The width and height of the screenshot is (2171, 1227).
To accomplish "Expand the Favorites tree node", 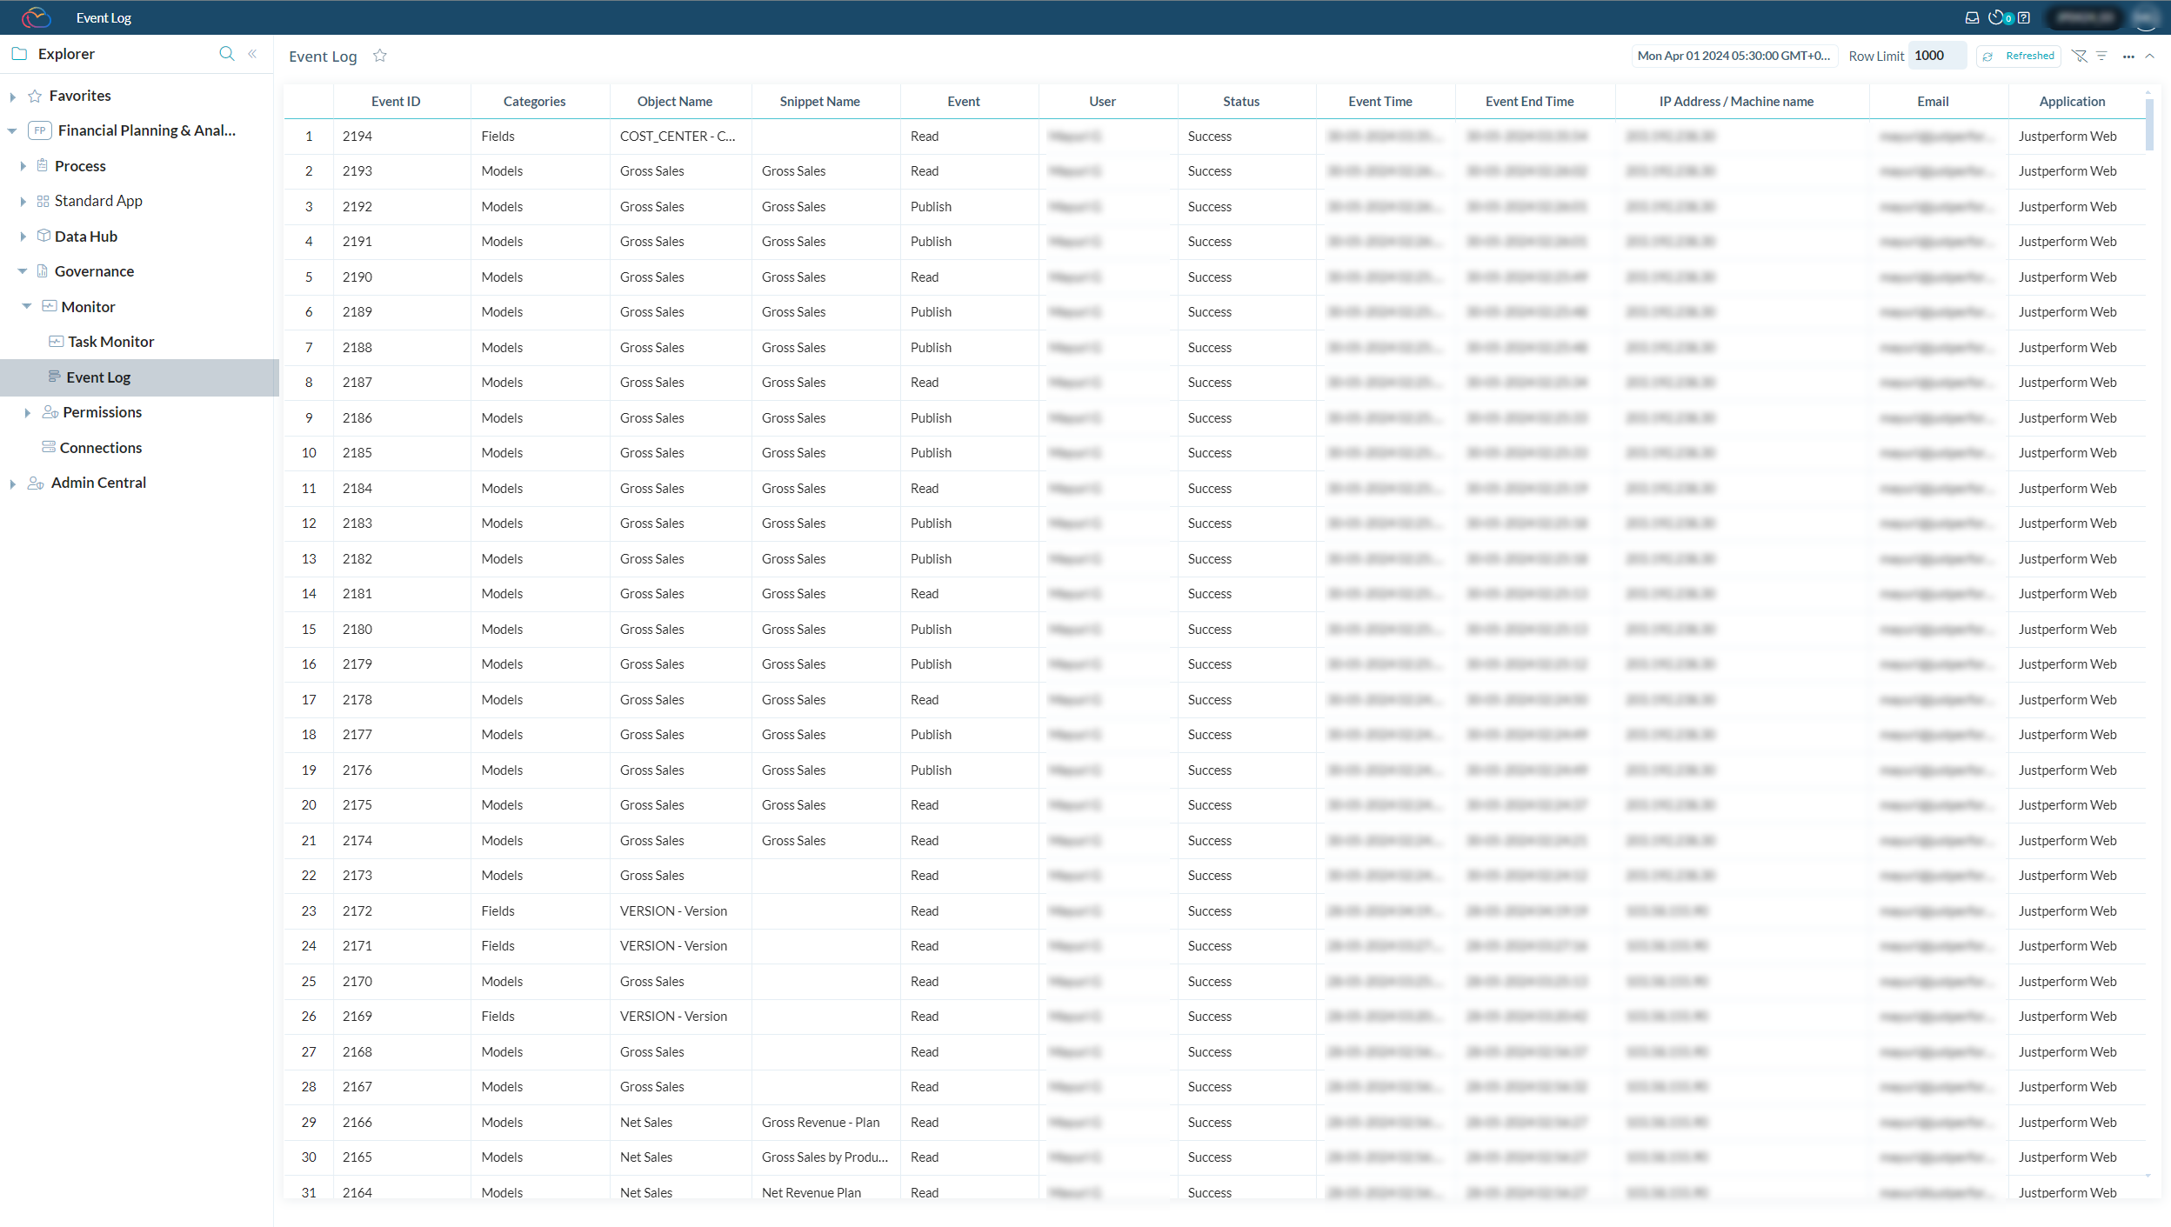I will pyautogui.click(x=12, y=97).
